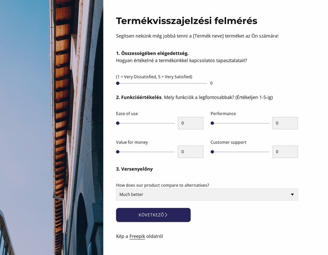Click the dropdown triangle arrow icon
Screen dimensions: 328x255
pyautogui.click(x=293, y=195)
